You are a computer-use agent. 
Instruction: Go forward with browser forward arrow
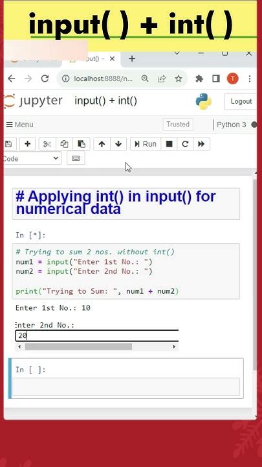(x=28, y=78)
